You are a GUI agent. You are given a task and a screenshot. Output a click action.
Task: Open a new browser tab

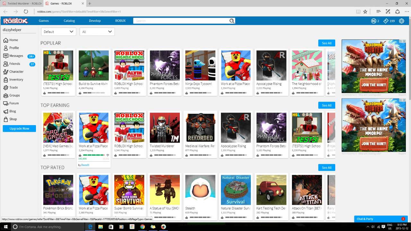90,4
